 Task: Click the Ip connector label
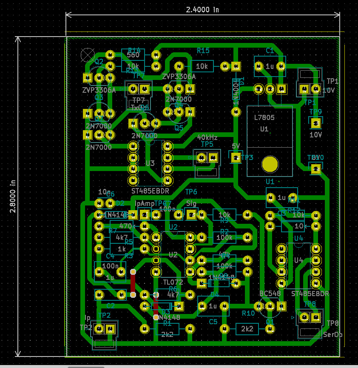(87, 318)
